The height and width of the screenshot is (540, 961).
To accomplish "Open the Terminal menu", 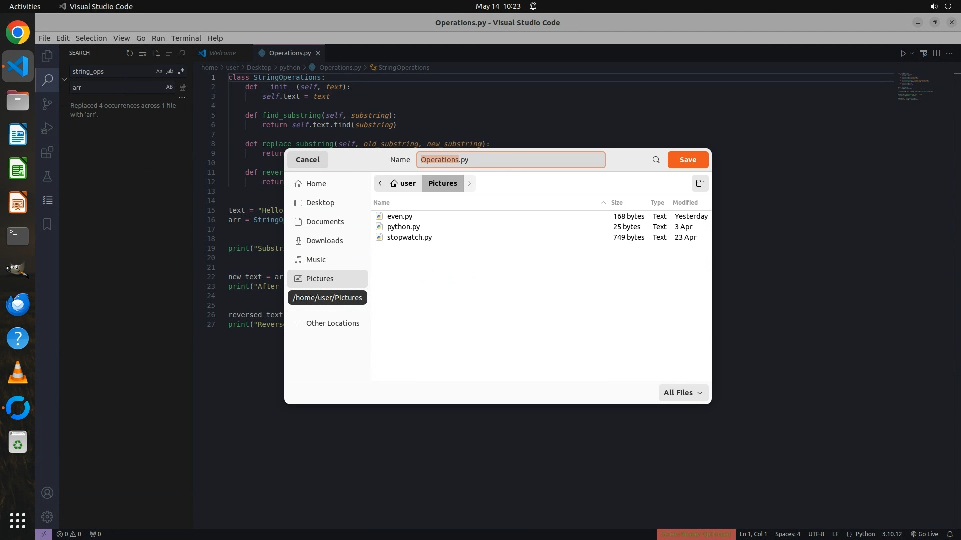I will [x=186, y=38].
